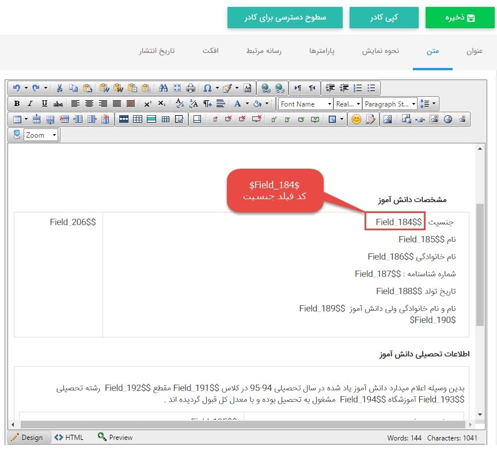Apply bold formatting with the B icon

click(16, 104)
